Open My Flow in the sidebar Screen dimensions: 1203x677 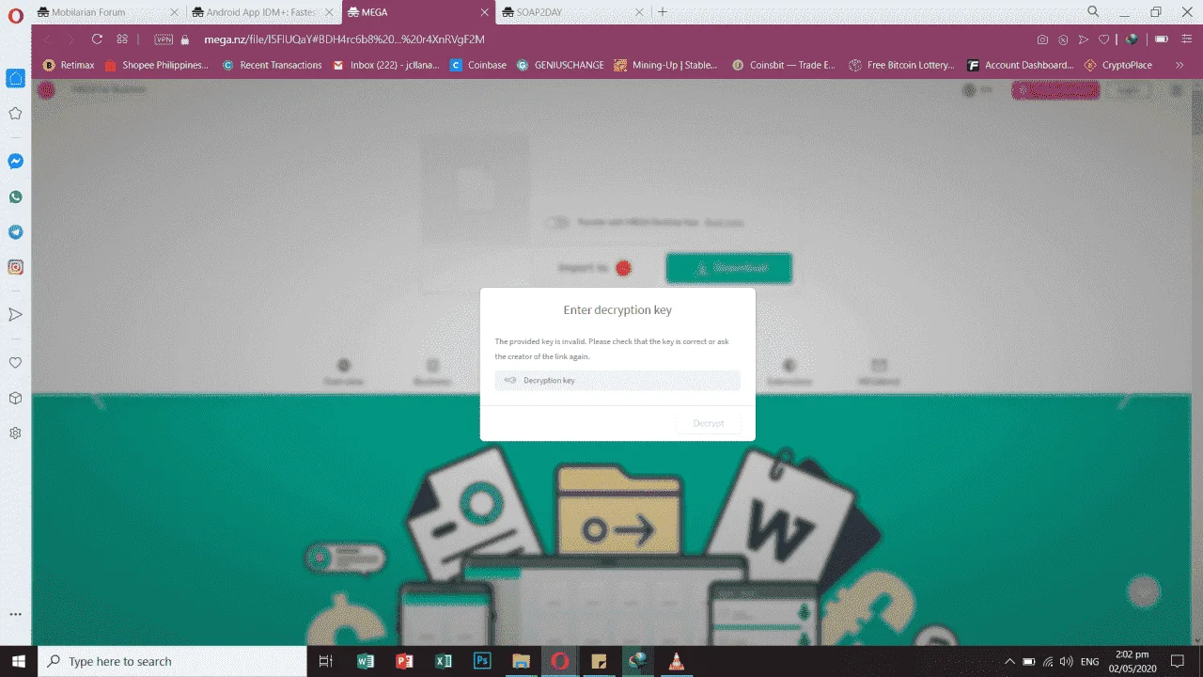coord(15,314)
